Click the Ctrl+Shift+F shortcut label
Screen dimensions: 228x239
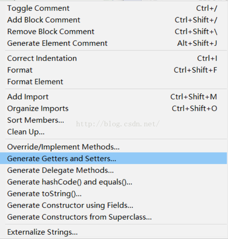[x=195, y=70]
